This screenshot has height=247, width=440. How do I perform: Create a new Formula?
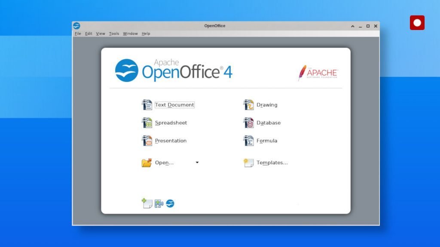click(267, 141)
